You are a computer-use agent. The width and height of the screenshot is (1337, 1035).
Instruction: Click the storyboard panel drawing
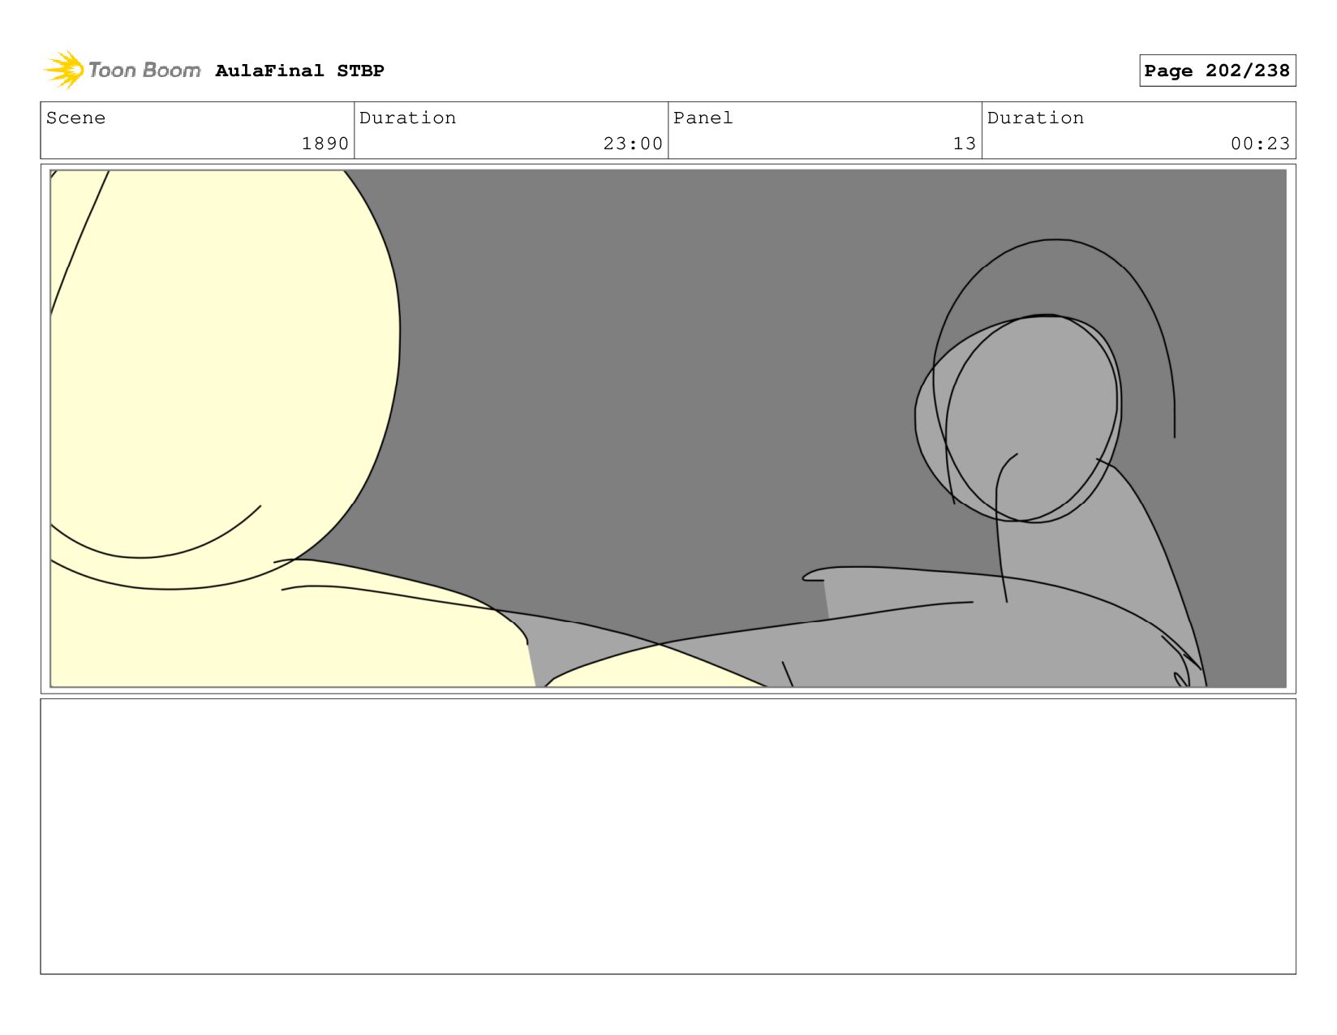pos(668,428)
